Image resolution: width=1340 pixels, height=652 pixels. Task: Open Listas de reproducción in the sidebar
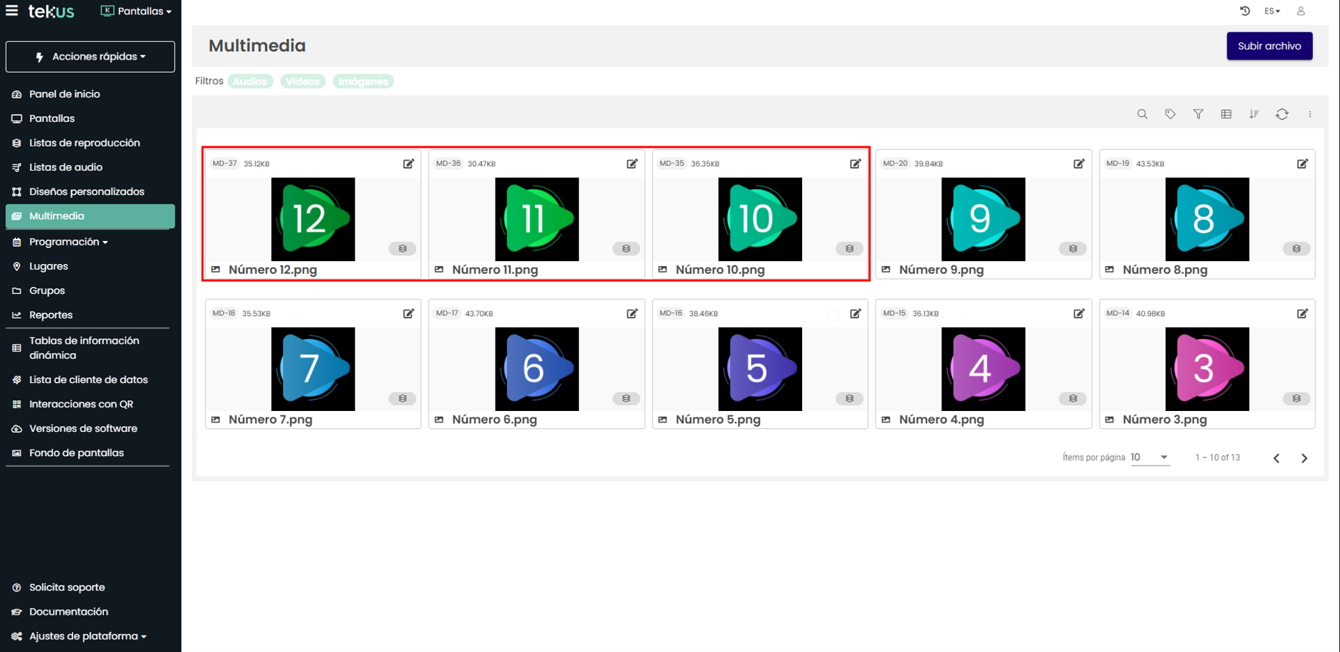[x=84, y=143]
